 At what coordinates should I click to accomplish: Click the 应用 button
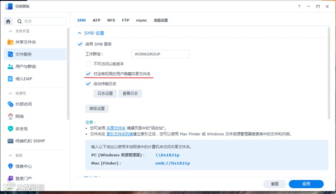point(306,184)
